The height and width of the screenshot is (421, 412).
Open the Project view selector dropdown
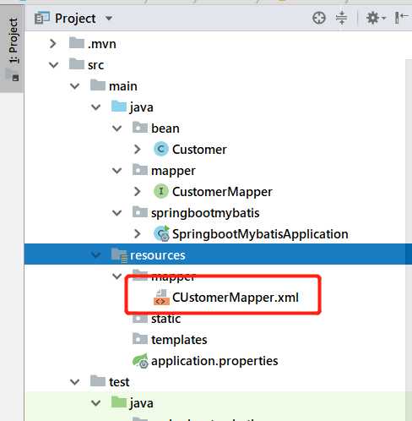109,19
